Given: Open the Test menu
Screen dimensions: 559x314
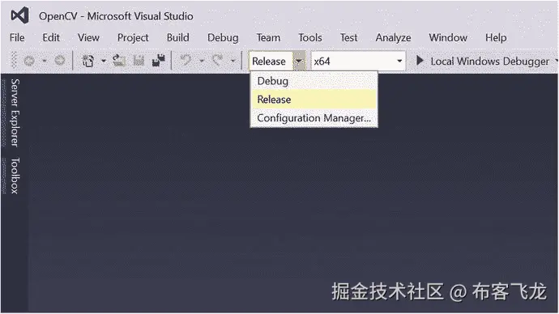Looking at the screenshot, I should tap(348, 38).
